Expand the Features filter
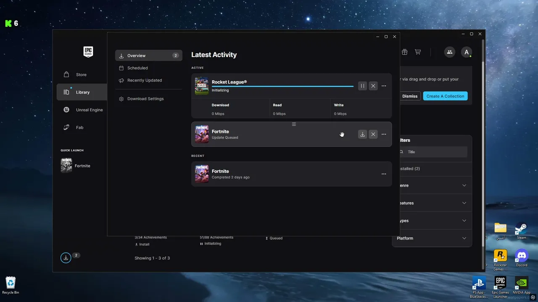The height and width of the screenshot is (302, 538). point(432,203)
